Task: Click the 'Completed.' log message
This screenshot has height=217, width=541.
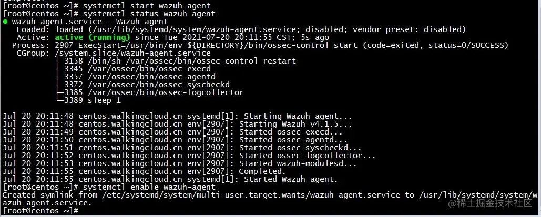Action: (x=262, y=171)
